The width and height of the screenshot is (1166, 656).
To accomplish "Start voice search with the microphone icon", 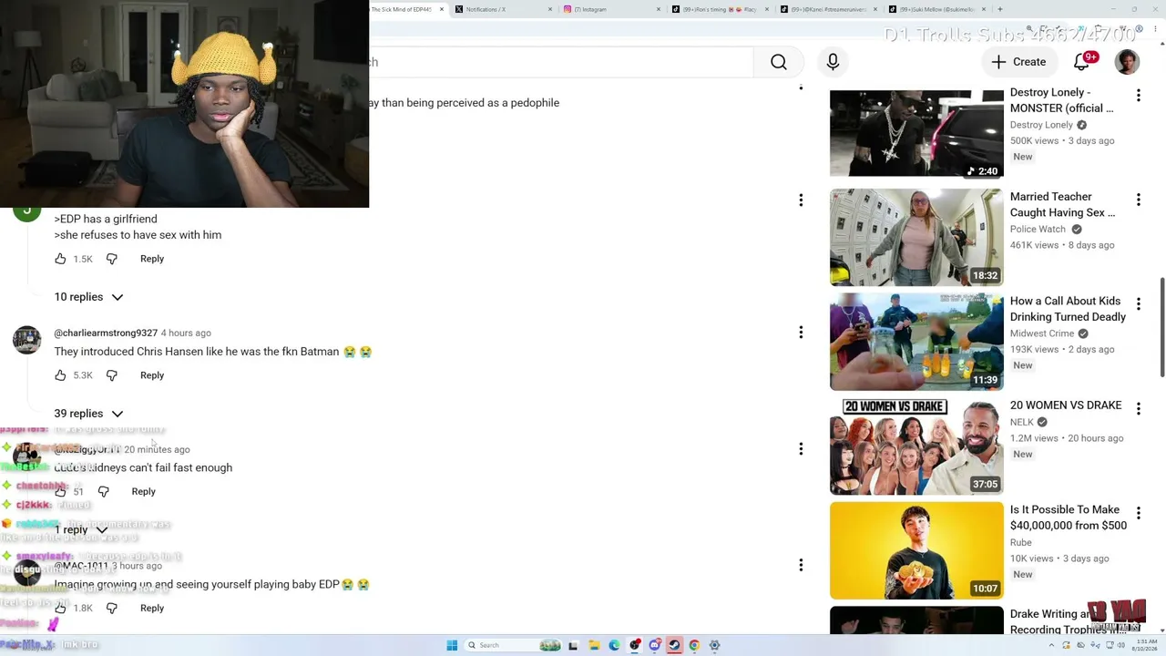I will pos(833,62).
